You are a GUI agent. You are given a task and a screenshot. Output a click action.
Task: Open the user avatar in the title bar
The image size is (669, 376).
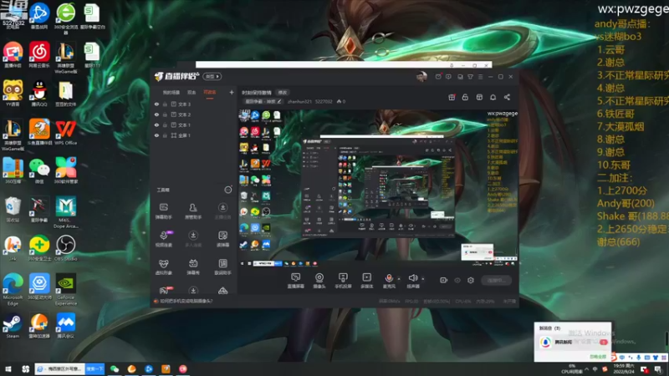click(421, 77)
